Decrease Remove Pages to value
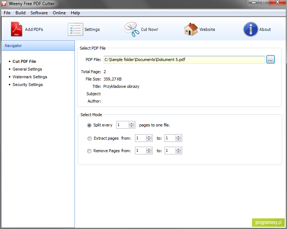287x229 pixels. point(178,152)
